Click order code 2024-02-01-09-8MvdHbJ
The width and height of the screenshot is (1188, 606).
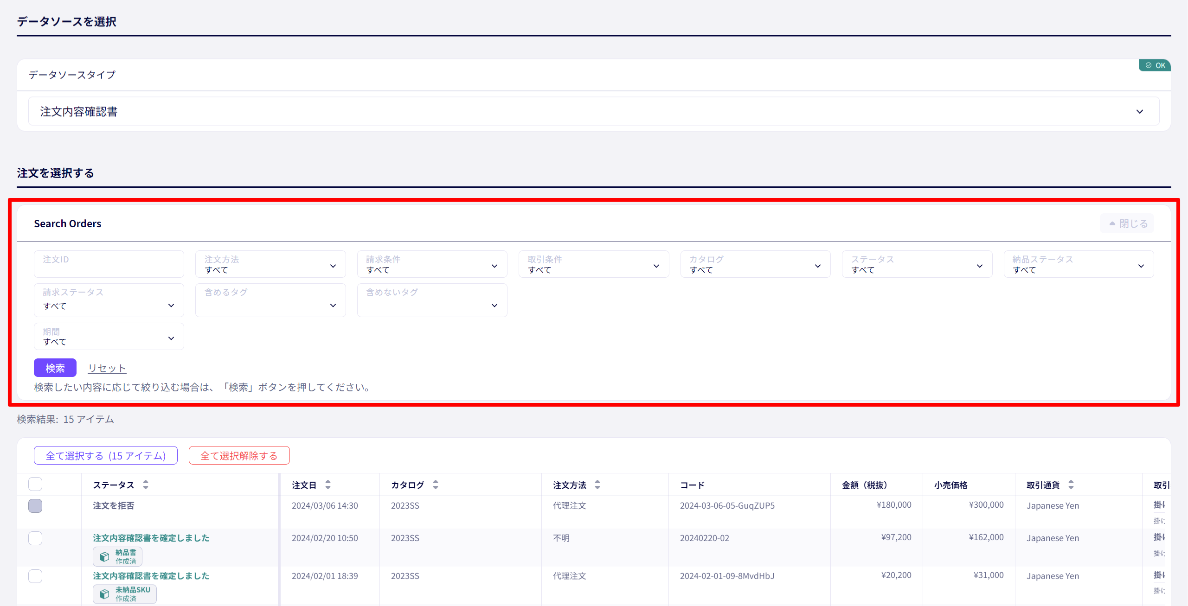pos(727,576)
